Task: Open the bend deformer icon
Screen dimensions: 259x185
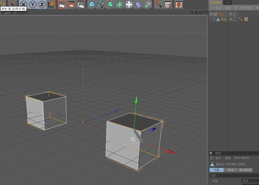Action: [138, 4]
